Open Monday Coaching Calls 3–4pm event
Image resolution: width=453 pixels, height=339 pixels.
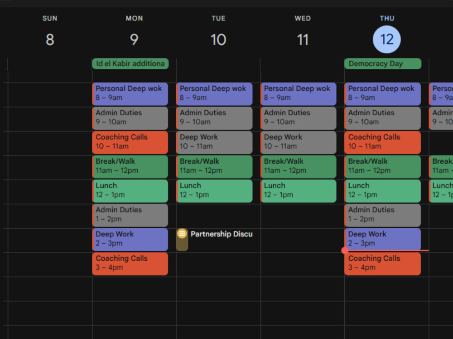(x=130, y=264)
